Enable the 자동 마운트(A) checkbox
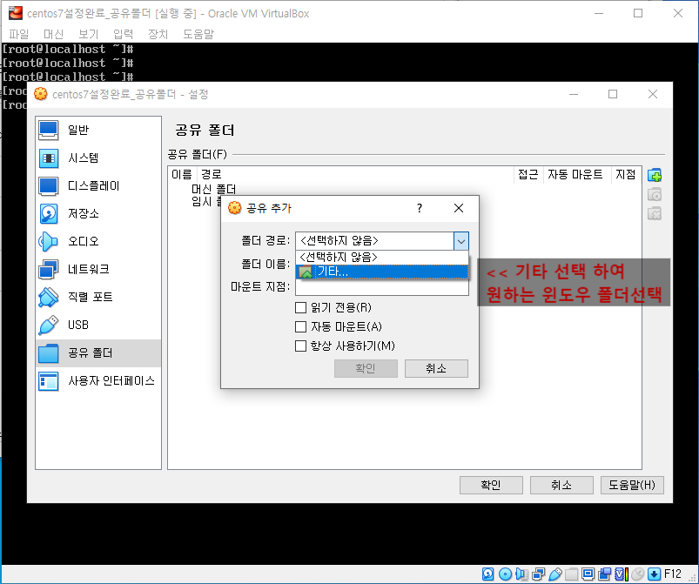Image resolution: width=699 pixels, height=584 pixels. point(301,326)
